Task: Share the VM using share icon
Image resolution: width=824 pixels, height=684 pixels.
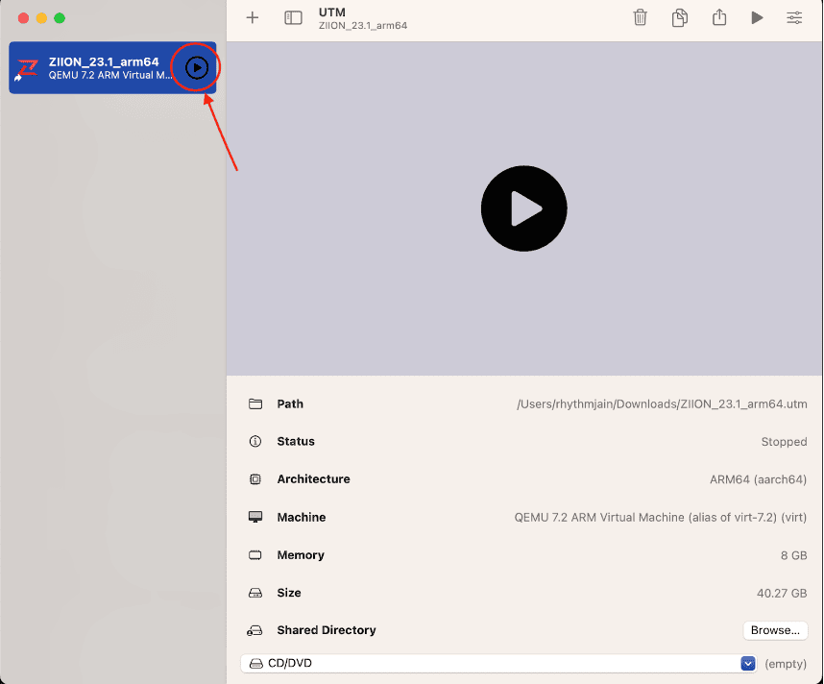Action: tap(719, 17)
